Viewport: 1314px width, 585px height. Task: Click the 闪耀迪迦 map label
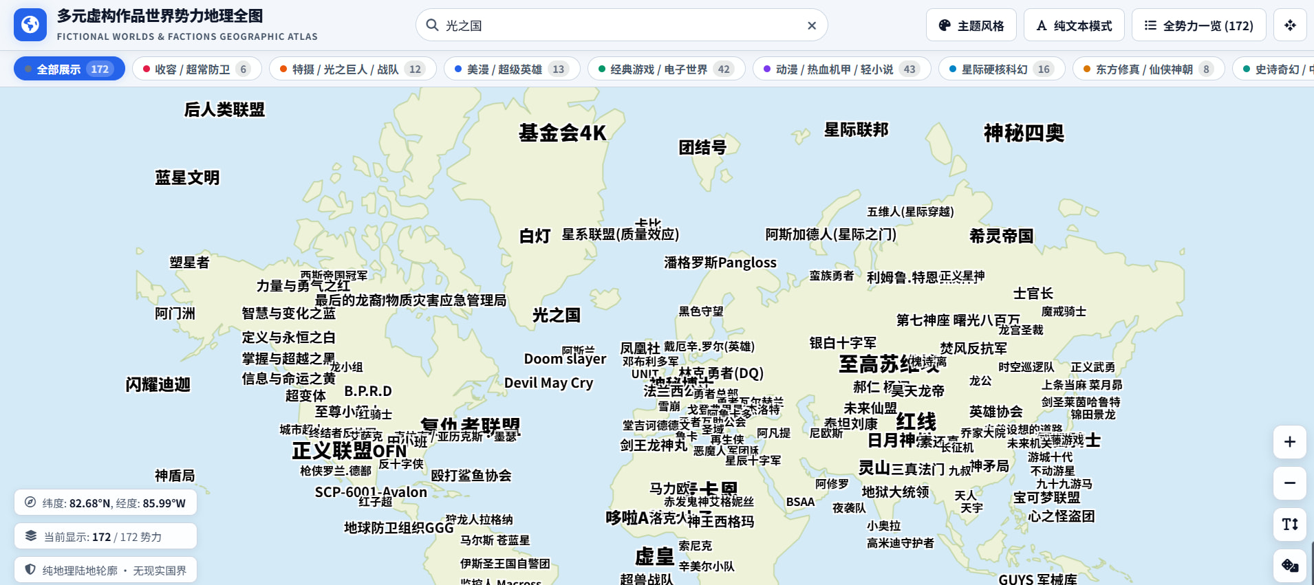[x=158, y=385]
